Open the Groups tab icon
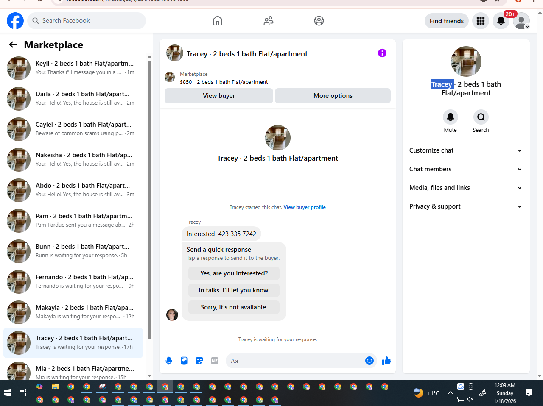The height and width of the screenshot is (406, 543). tap(319, 21)
